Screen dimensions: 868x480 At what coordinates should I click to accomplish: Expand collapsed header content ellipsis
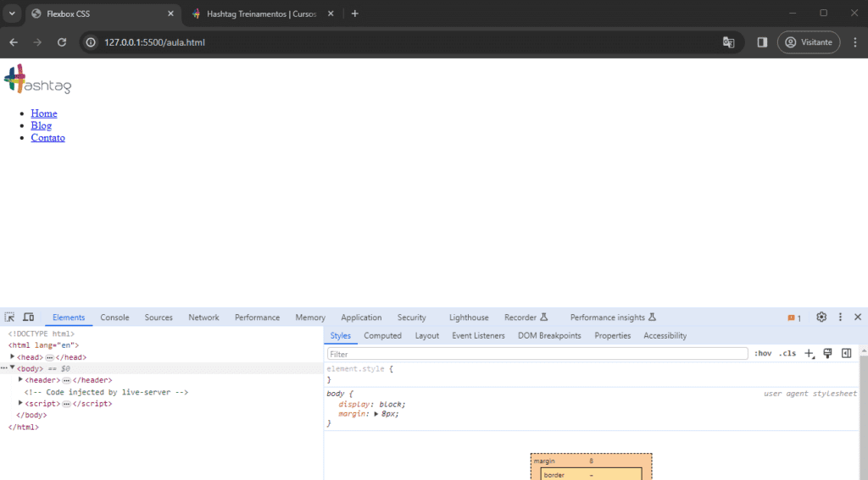click(x=66, y=380)
